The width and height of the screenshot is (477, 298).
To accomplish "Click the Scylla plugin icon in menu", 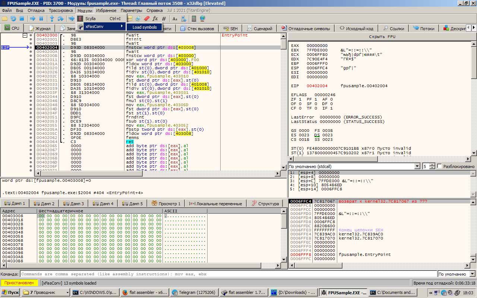I will [80, 18].
